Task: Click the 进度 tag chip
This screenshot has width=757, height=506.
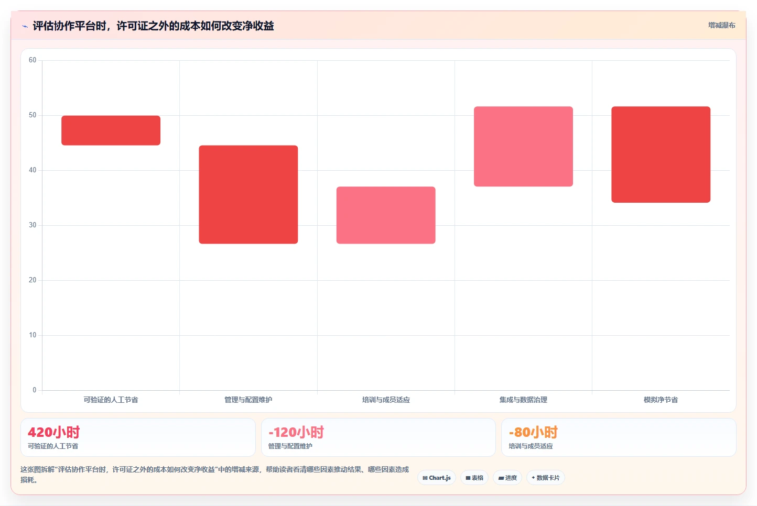Action: (507, 478)
